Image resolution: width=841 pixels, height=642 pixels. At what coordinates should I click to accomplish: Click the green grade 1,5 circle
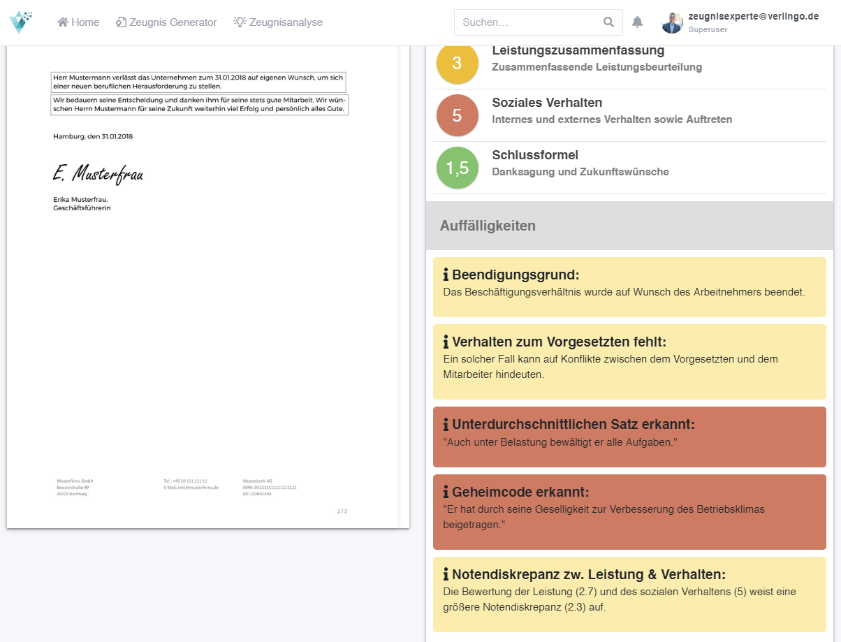457,168
